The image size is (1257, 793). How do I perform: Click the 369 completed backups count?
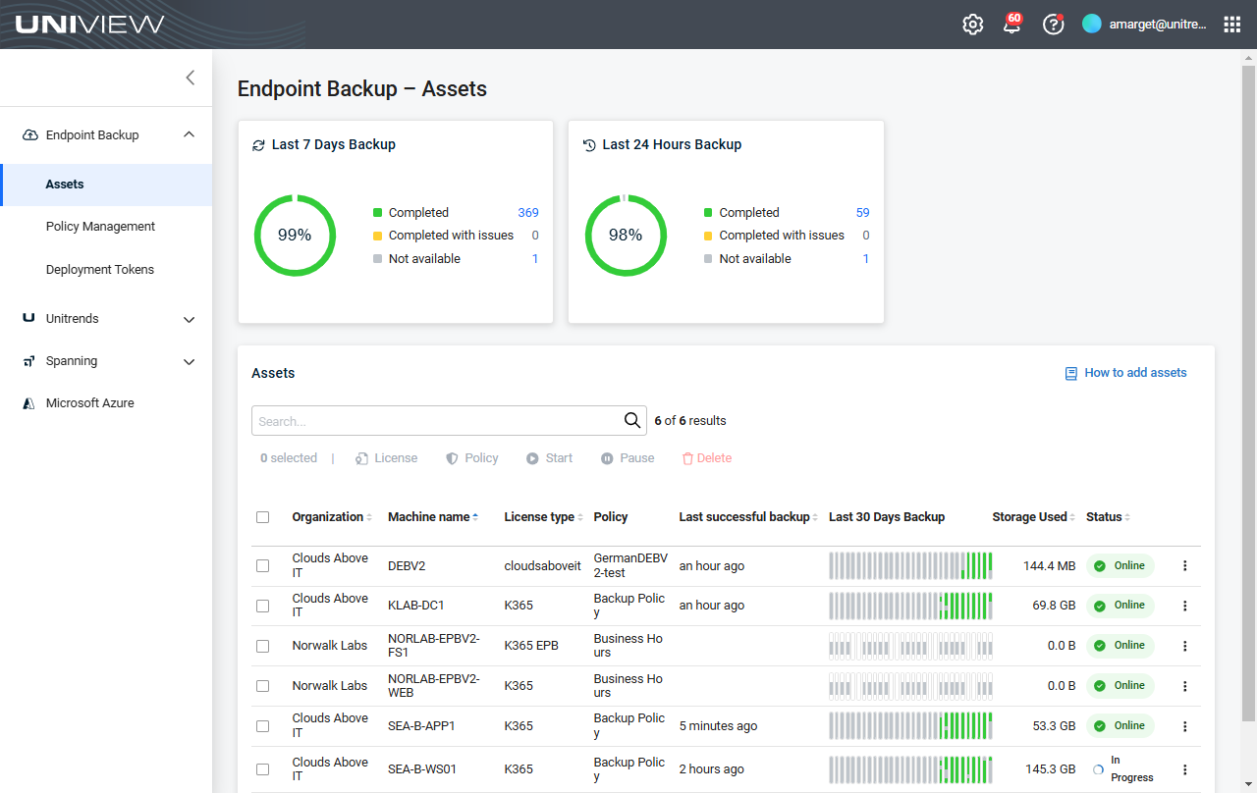pos(528,213)
